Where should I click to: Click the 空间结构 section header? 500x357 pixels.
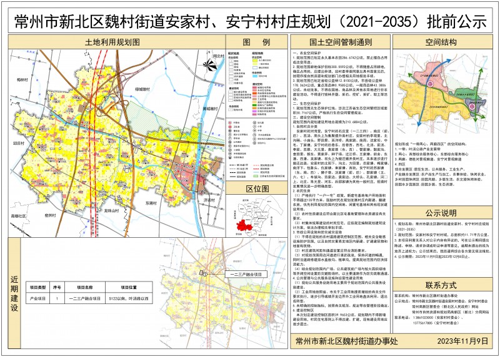click(x=441, y=42)
